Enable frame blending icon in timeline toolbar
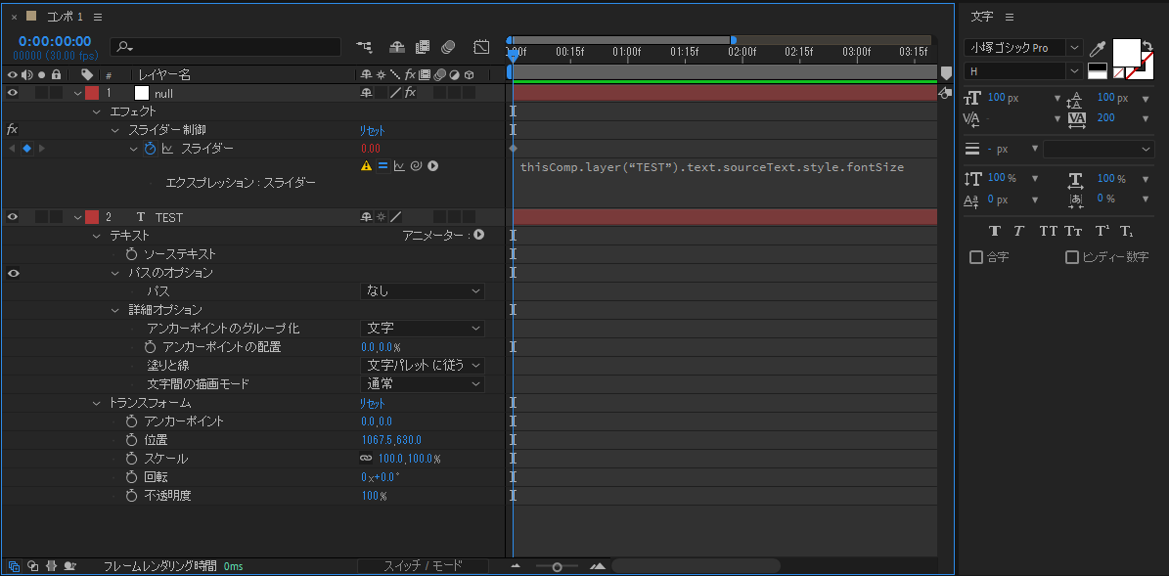 point(423,47)
